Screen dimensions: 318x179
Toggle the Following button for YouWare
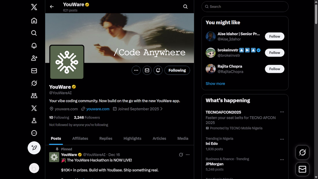point(177,70)
